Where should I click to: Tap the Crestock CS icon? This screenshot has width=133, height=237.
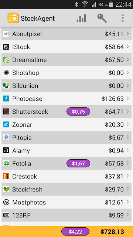click(6, 176)
